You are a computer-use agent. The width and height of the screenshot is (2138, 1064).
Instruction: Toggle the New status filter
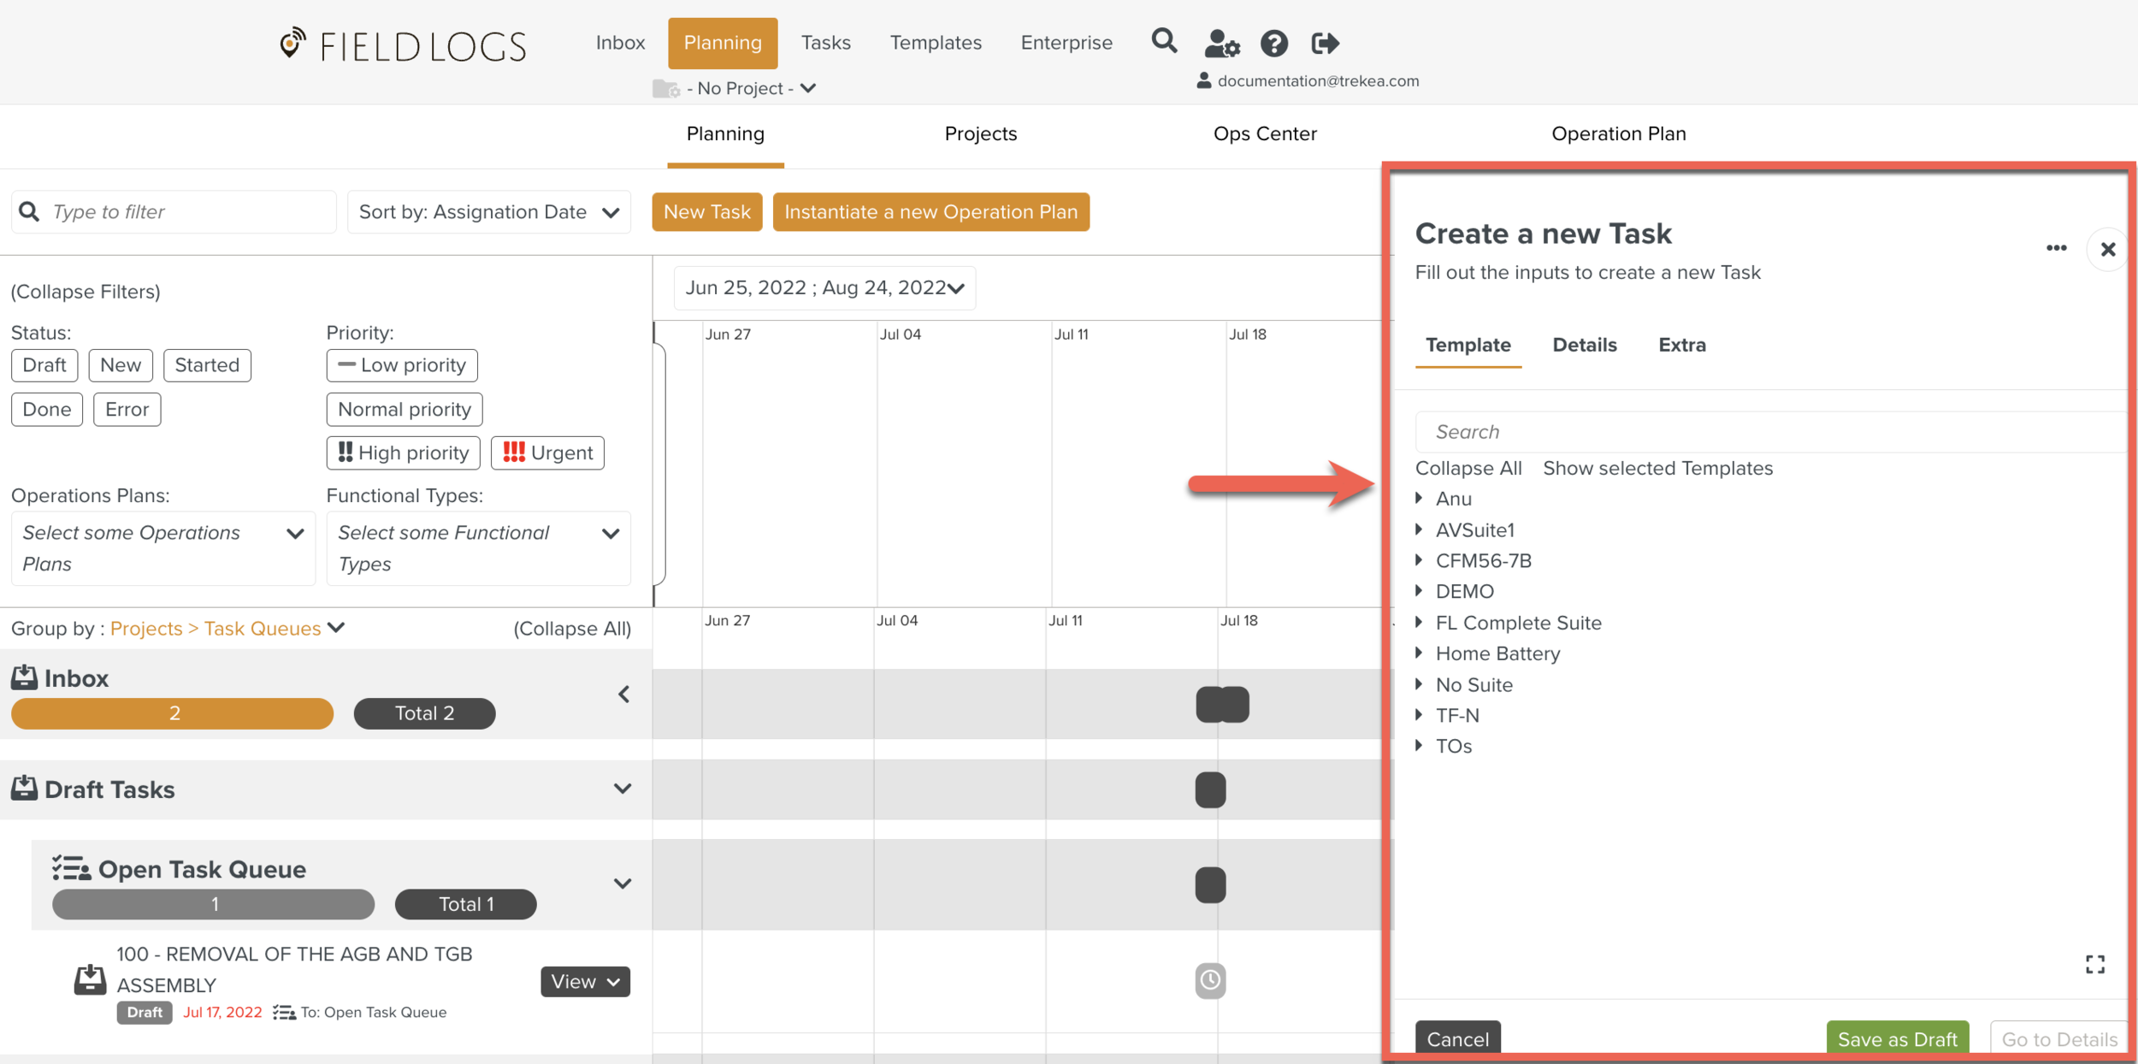point(121,365)
